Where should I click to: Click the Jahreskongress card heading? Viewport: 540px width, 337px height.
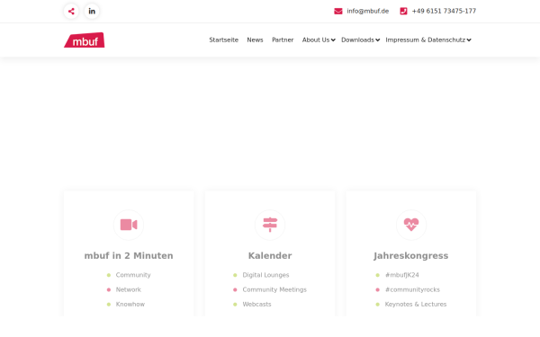[x=411, y=256]
